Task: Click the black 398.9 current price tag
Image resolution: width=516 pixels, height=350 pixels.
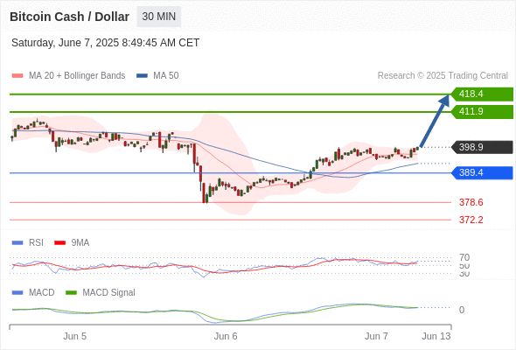Action: (482, 147)
